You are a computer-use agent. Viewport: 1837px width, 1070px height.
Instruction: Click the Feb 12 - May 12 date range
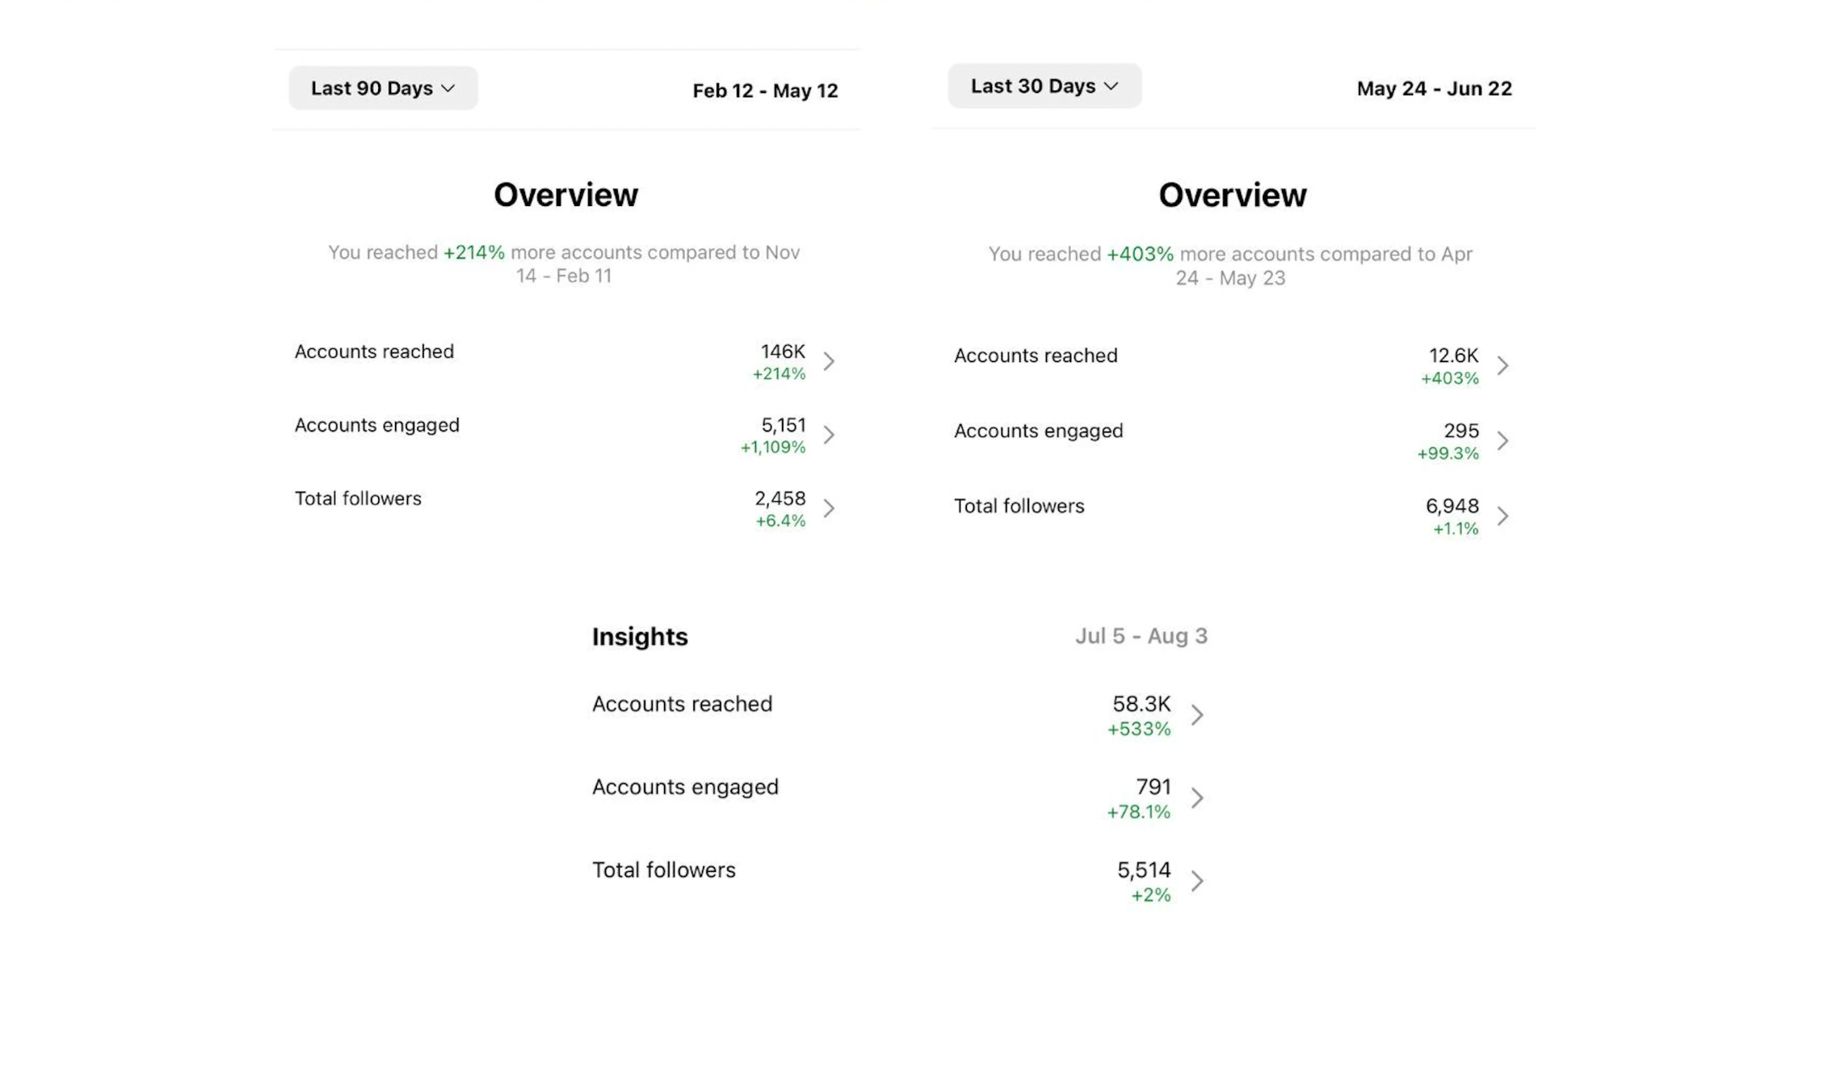[x=764, y=91]
